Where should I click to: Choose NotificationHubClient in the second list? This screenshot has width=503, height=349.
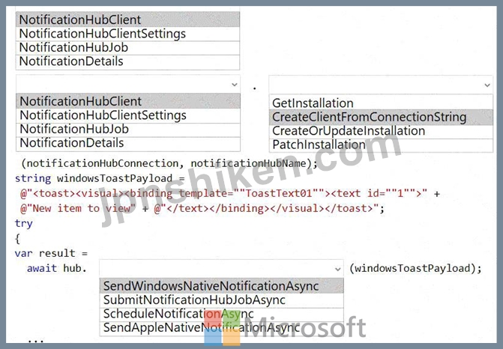128,101
